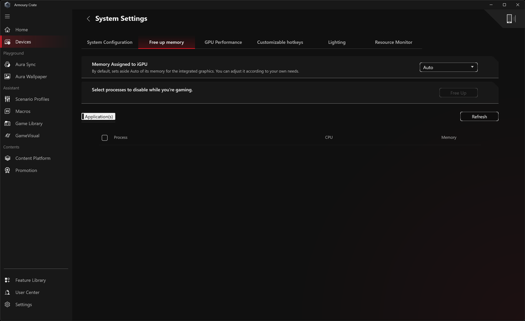This screenshot has height=321, width=525.
Task: Select the Application(s) sub-tab
Action: [x=98, y=117]
